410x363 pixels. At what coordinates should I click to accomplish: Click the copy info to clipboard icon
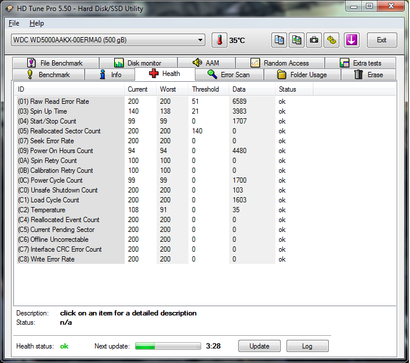[279, 40]
